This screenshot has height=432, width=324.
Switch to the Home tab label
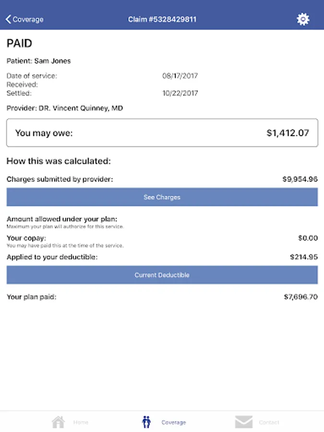[x=81, y=422]
